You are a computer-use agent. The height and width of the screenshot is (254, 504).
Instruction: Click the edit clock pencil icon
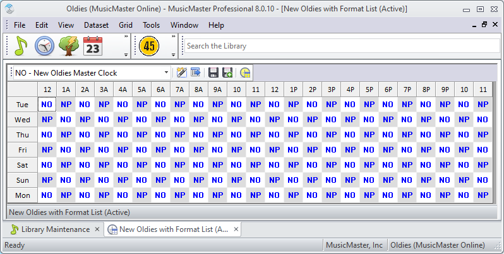click(x=182, y=72)
